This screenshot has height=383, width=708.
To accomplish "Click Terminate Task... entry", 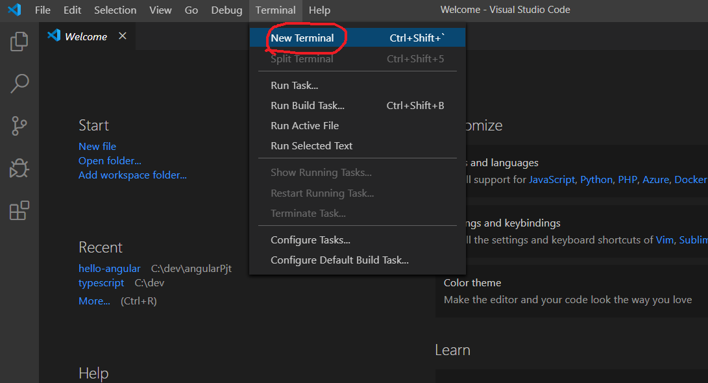I will [x=357, y=213].
